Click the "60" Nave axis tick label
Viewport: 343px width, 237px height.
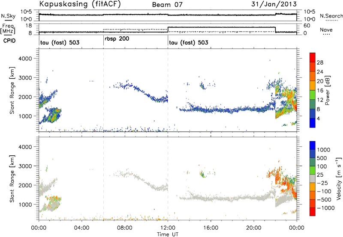click(x=307, y=26)
